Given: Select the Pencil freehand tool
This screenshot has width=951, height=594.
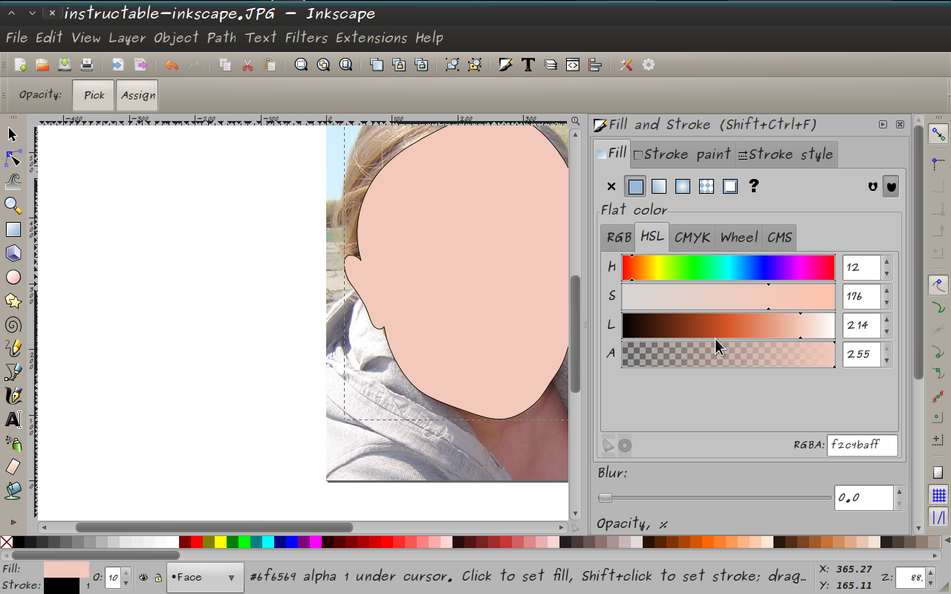Looking at the screenshot, I should [x=13, y=348].
